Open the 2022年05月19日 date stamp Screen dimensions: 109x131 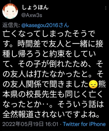point(23,124)
